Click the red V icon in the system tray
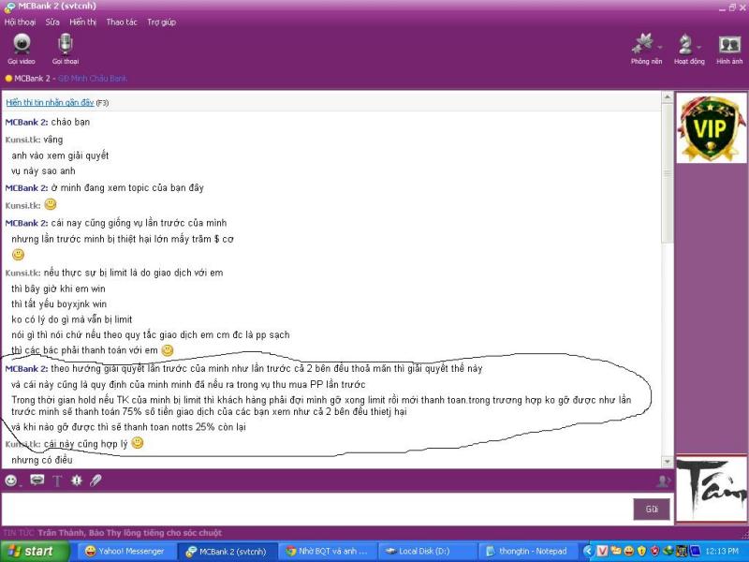This screenshot has height=562, width=749. (602, 551)
